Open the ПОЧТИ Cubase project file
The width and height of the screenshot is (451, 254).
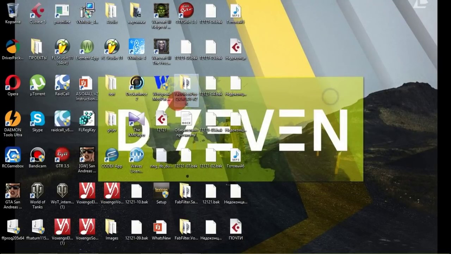[235, 229]
